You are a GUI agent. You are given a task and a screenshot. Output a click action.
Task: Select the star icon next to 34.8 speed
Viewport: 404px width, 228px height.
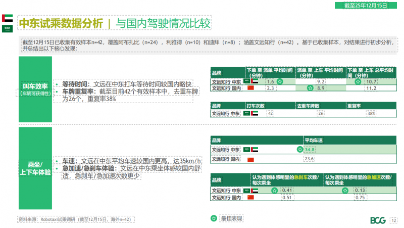click(300, 150)
